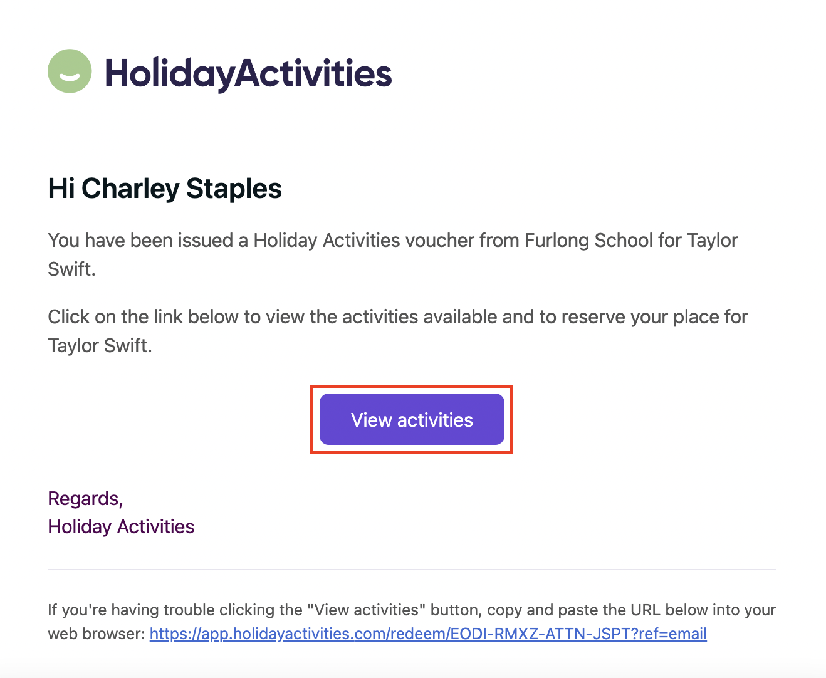This screenshot has height=678, width=826.
Task: Click "Taylor Swift." ending the second paragraph
Action: (100, 346)
